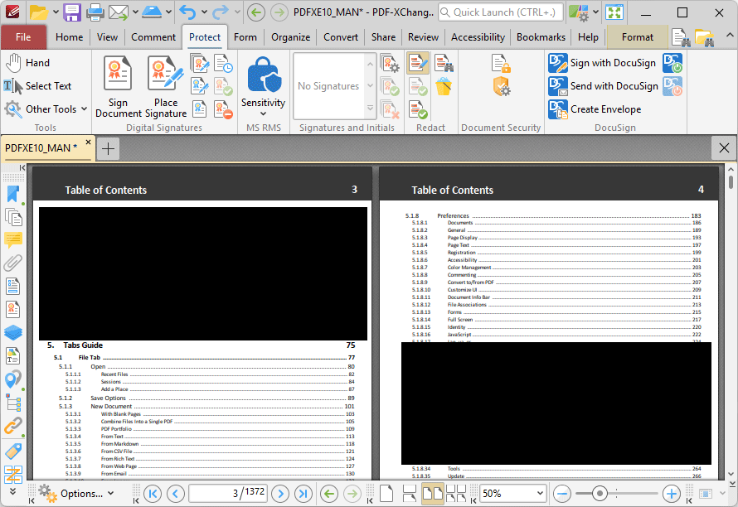738x507 pixels.
Task: Click the Print icon in quick access toolbar
Action: click(x=95, y=12)
